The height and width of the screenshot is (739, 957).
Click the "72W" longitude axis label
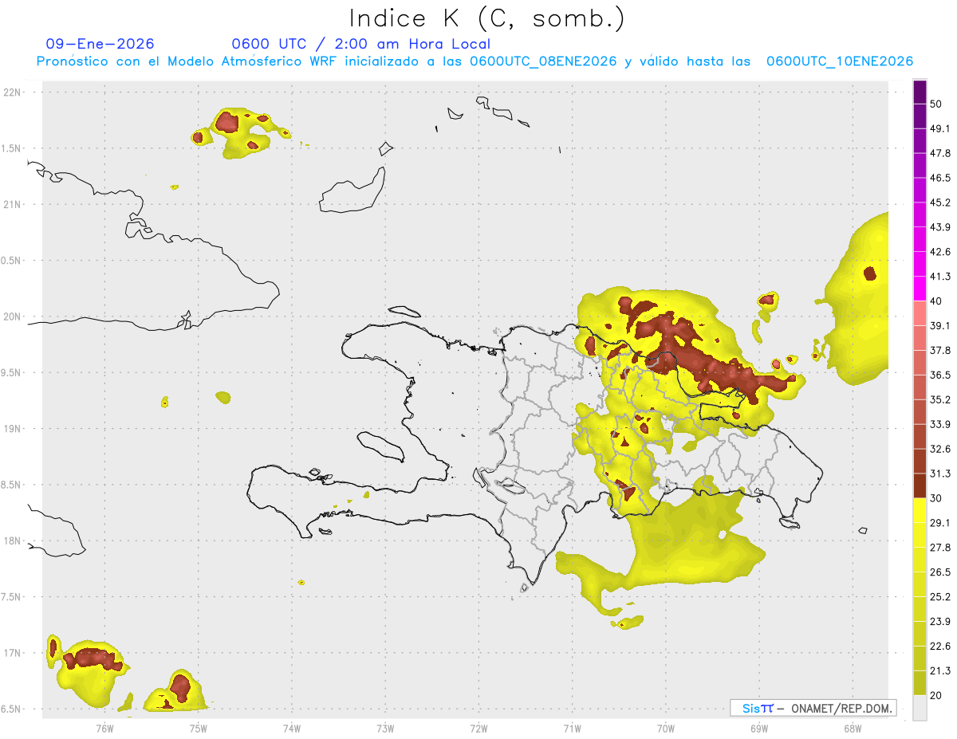(x=478, y=729)
